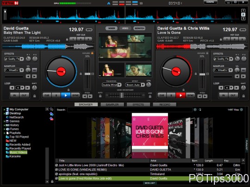Toggle the left deck keylock padlock icon
Image resolution: width=250 pixels, height=187 pixels.
pyautogui.click(x=92, y=53)
